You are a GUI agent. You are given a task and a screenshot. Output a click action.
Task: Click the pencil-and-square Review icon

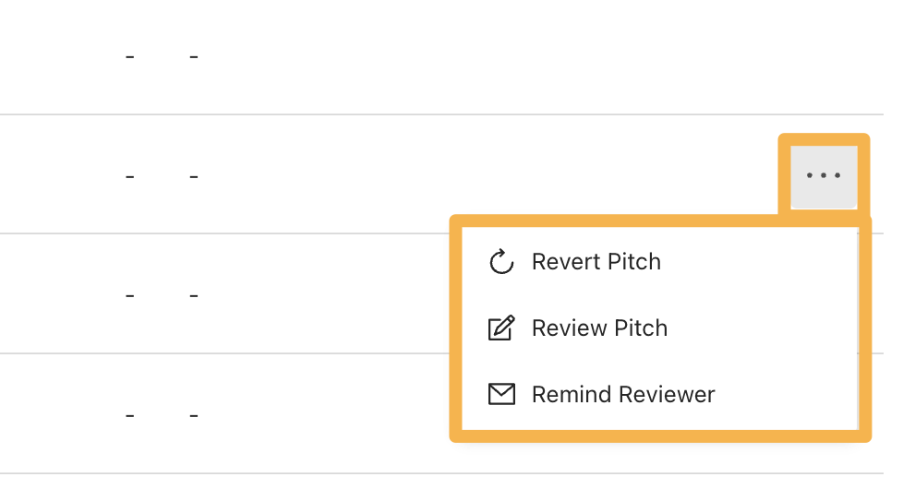tap(500, 328)
